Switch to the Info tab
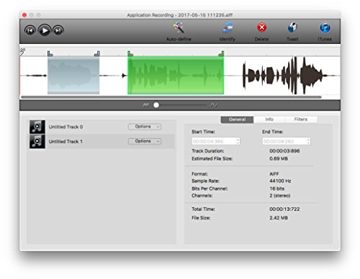 click(269, 119)
